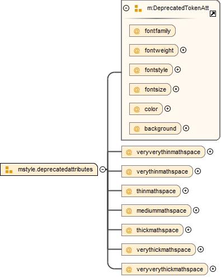Click the @ icon of thickmathspace
Viewport: 221px width, 278px height.
[129, 230]
